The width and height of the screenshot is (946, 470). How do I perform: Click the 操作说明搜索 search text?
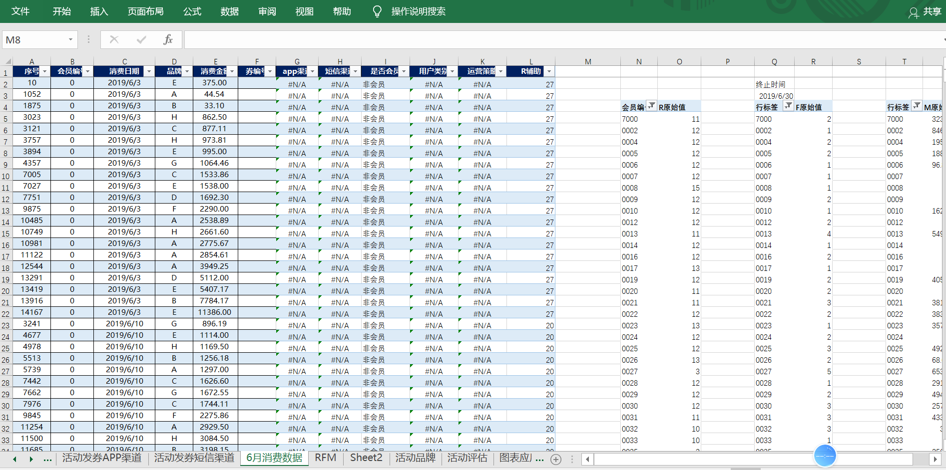pyautogui.click(x=418, y=11)
